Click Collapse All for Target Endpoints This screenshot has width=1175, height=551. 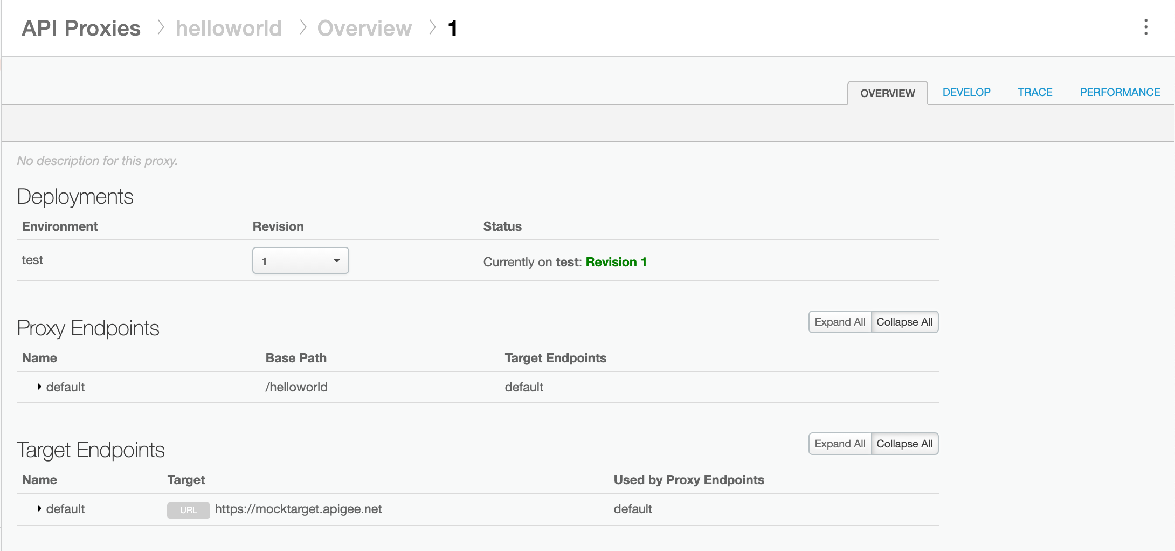click(905, 444)
